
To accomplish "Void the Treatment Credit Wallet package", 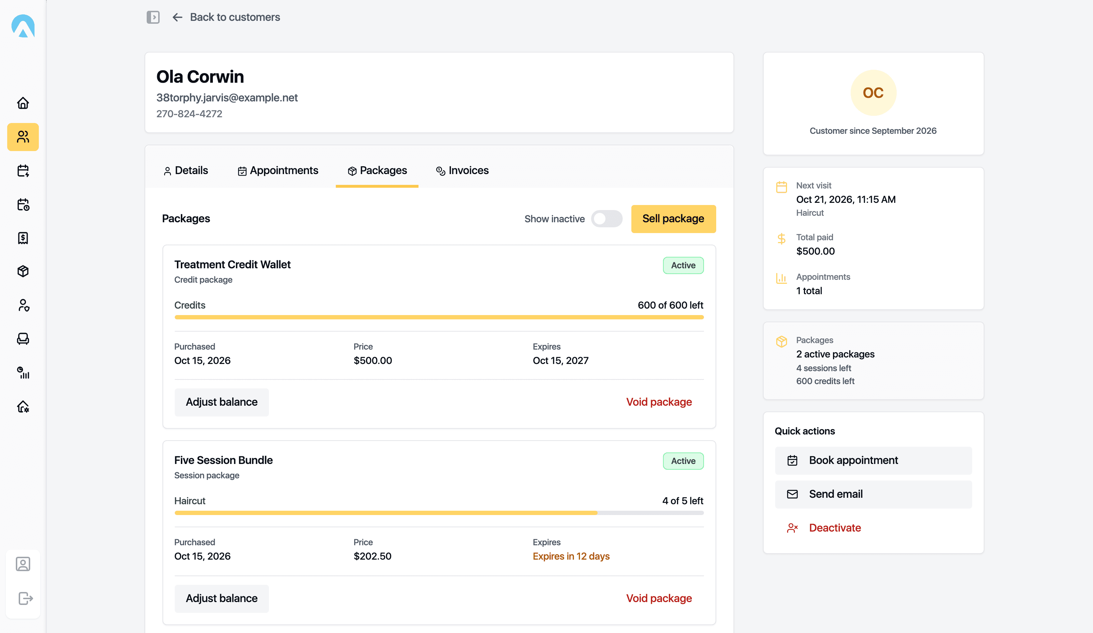I will coord(659,402).
